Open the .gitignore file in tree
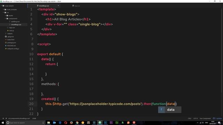The image size is (223, 125). pos(10,36)
